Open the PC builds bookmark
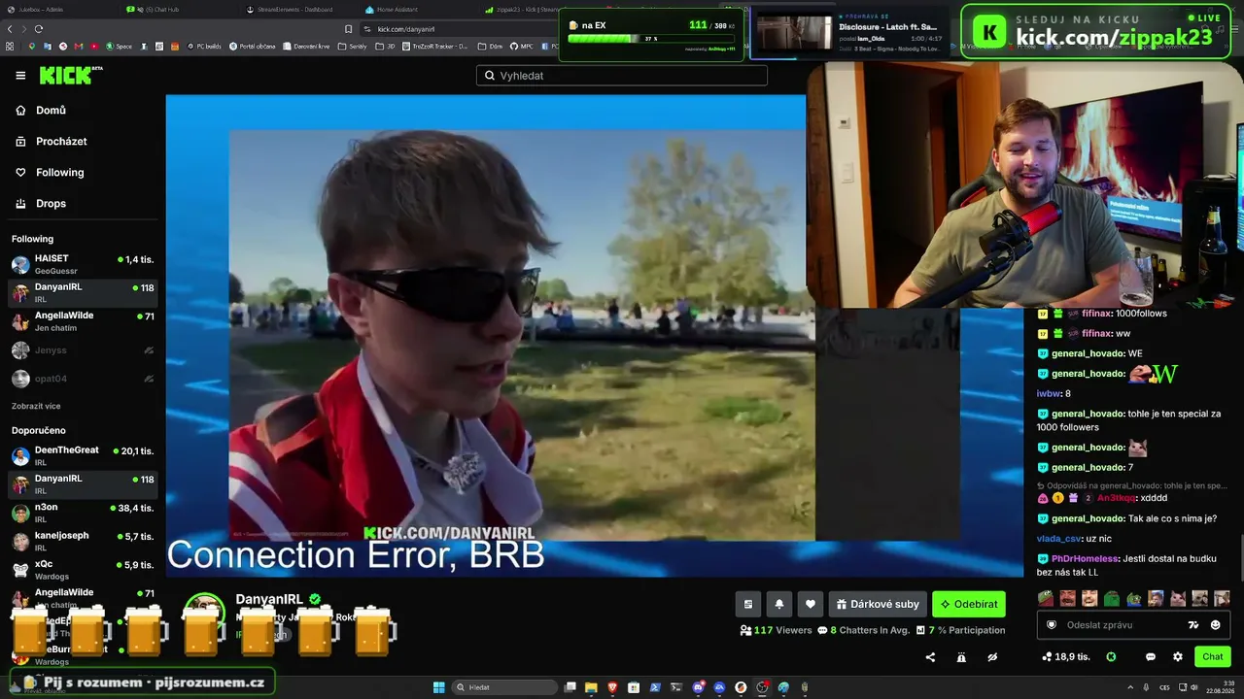Viewport: 1244px width, 699px height. [x=203, y=47]
